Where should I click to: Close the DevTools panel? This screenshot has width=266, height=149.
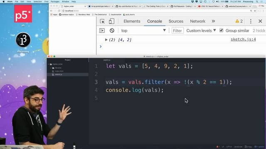[260, 21]
